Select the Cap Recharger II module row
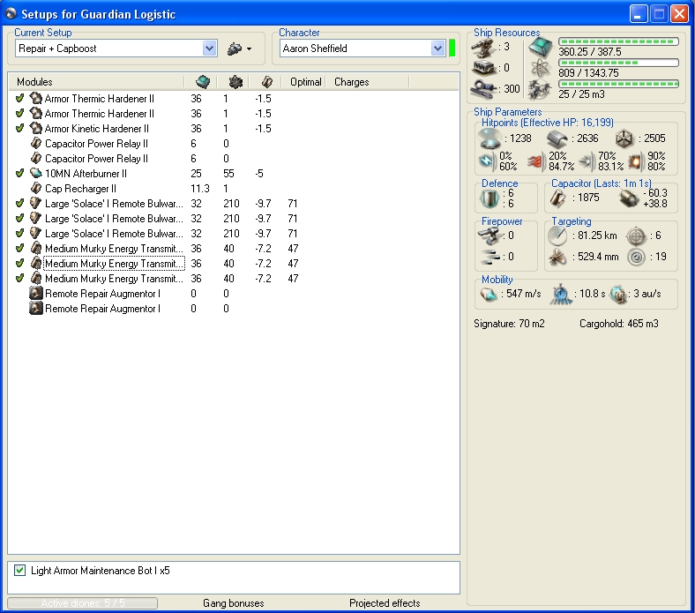 pyautogui.click(x=233, y=189)
